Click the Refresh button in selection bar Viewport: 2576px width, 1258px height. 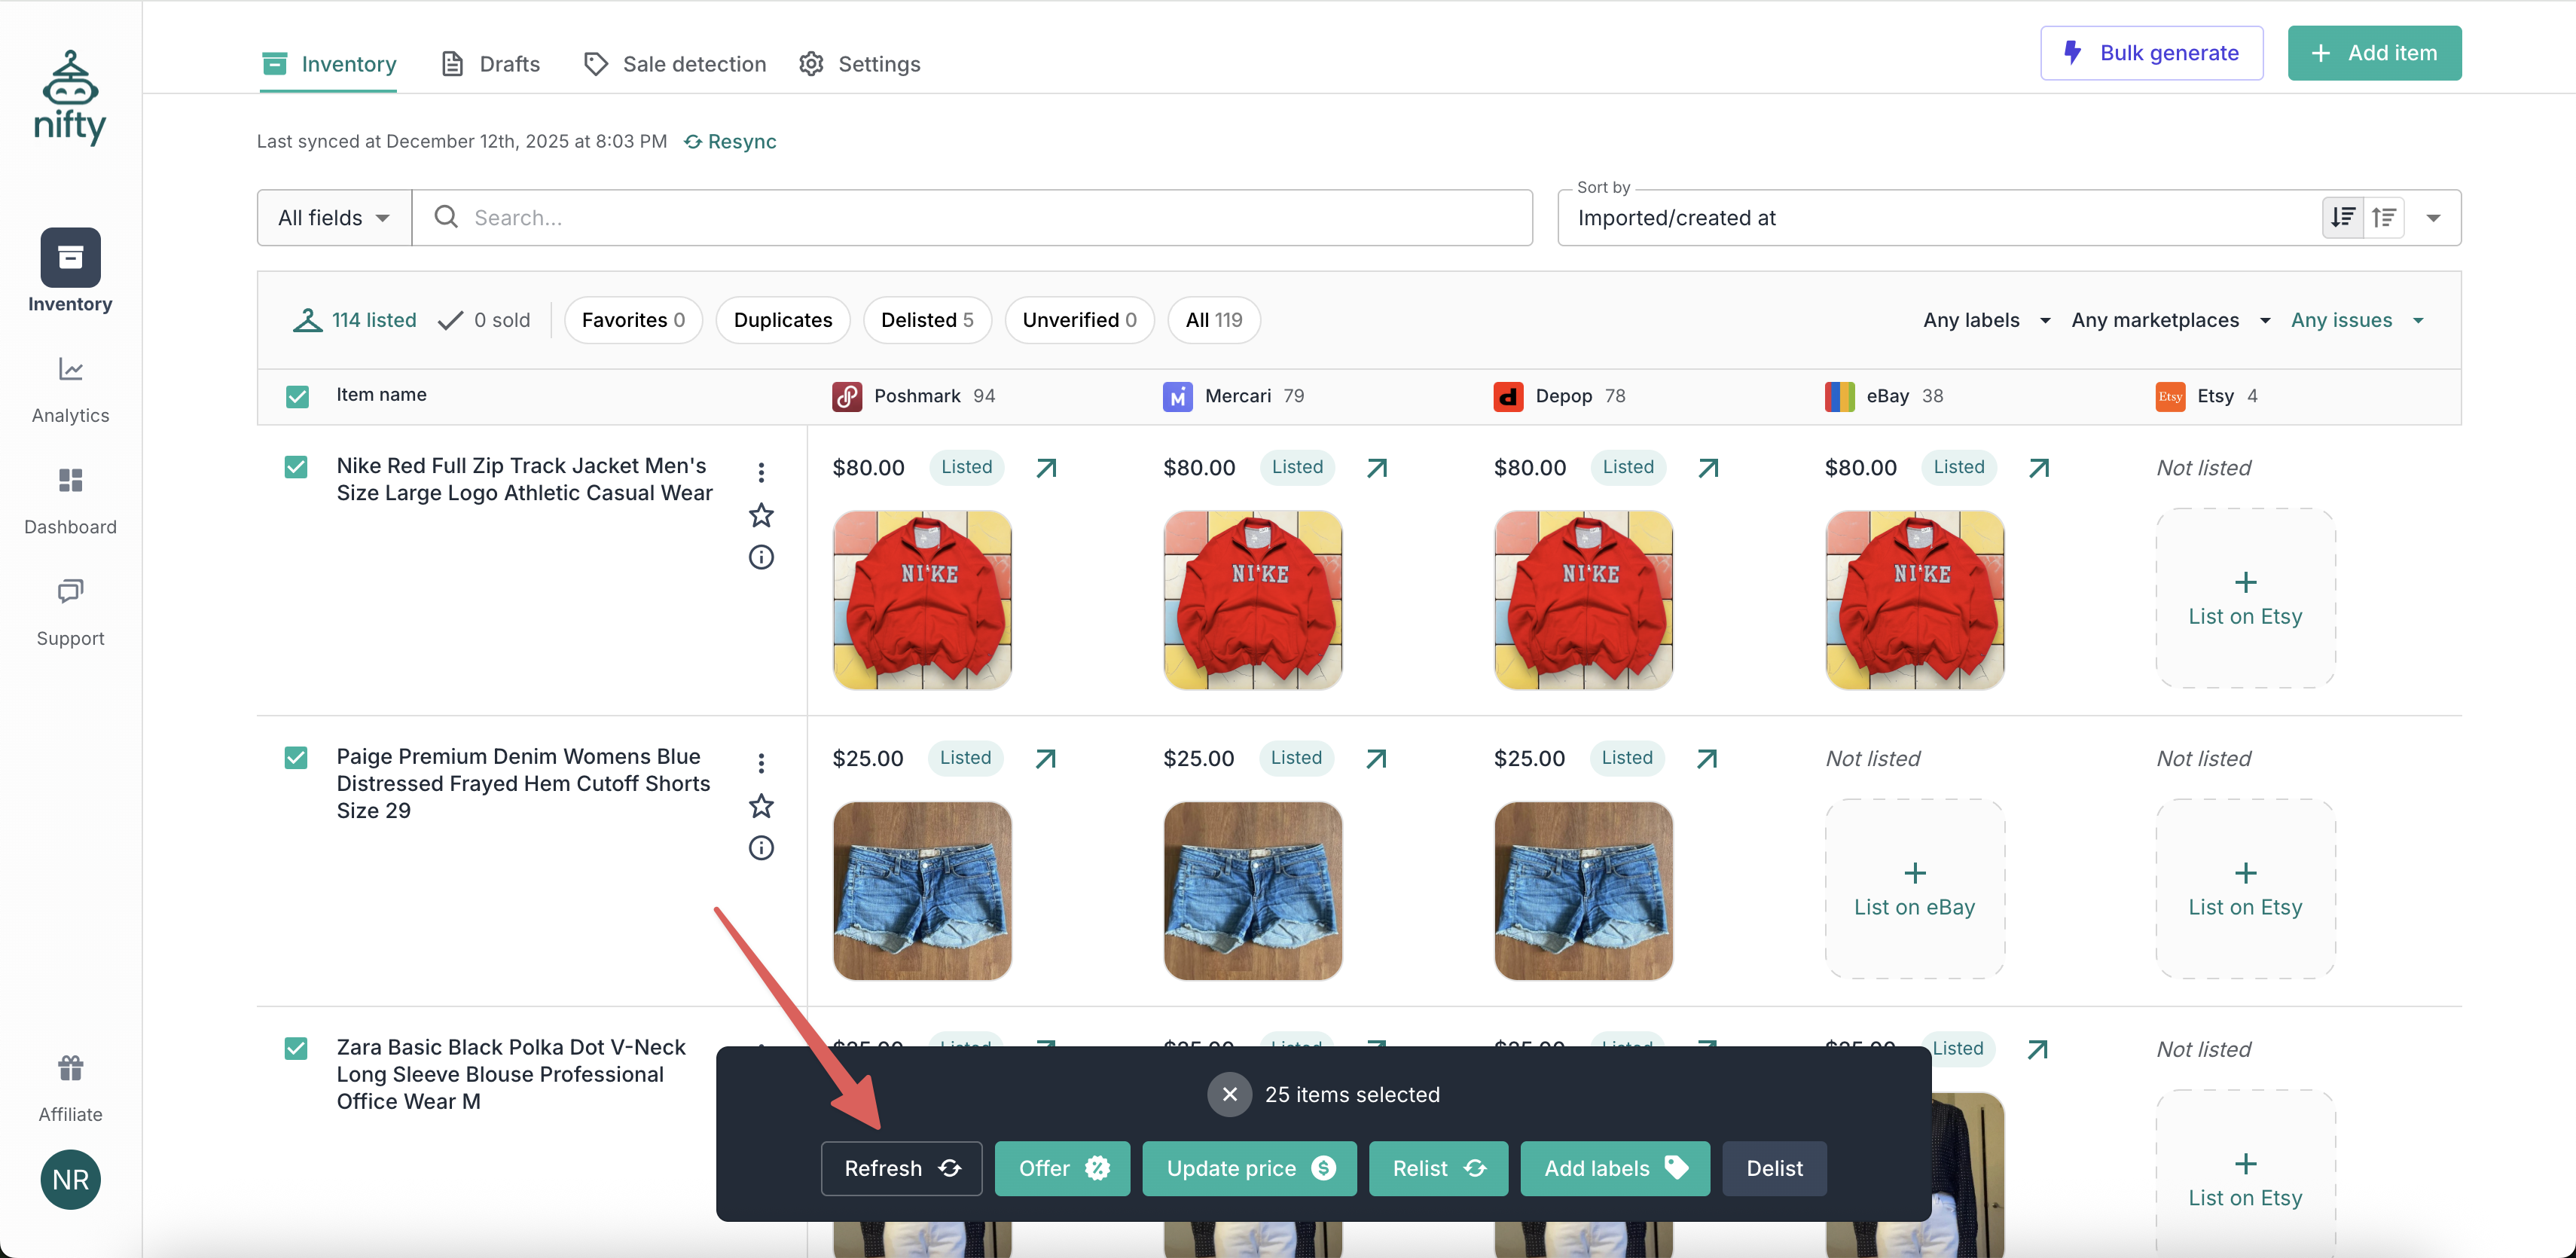(901, 1168)
